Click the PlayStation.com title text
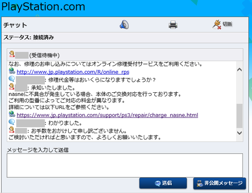Viewport: 252px width, 193px height. click(43, 7)
